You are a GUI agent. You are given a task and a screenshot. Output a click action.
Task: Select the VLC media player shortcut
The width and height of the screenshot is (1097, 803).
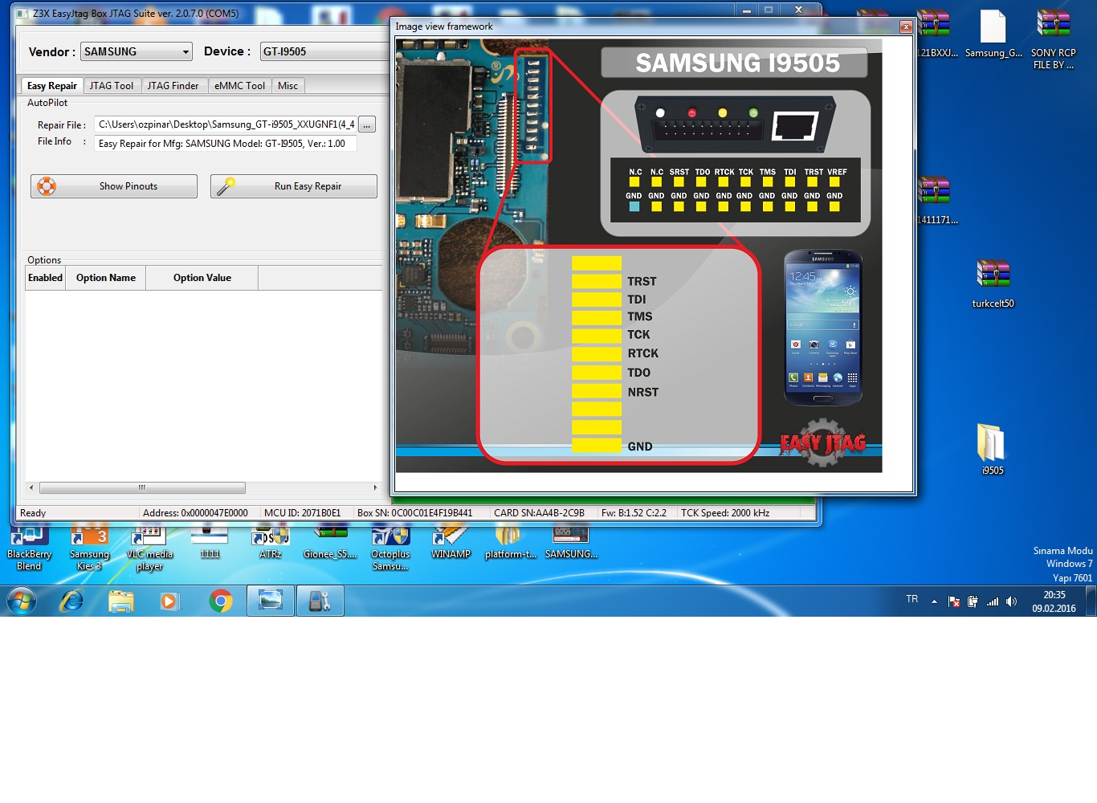[x=149, y=548]
